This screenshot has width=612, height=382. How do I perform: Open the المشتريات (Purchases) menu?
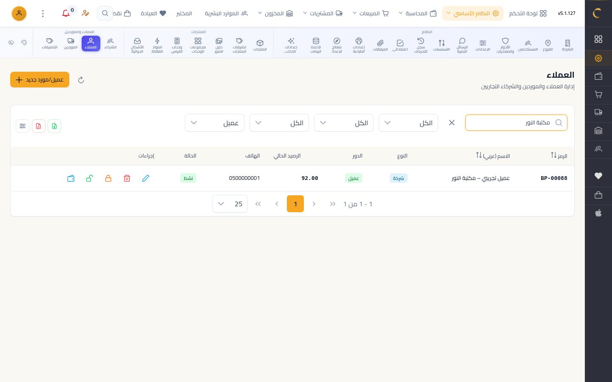pos(323,14)
